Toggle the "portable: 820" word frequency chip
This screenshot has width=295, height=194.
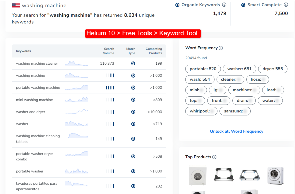pyautogui.click(x=203, y=69)
